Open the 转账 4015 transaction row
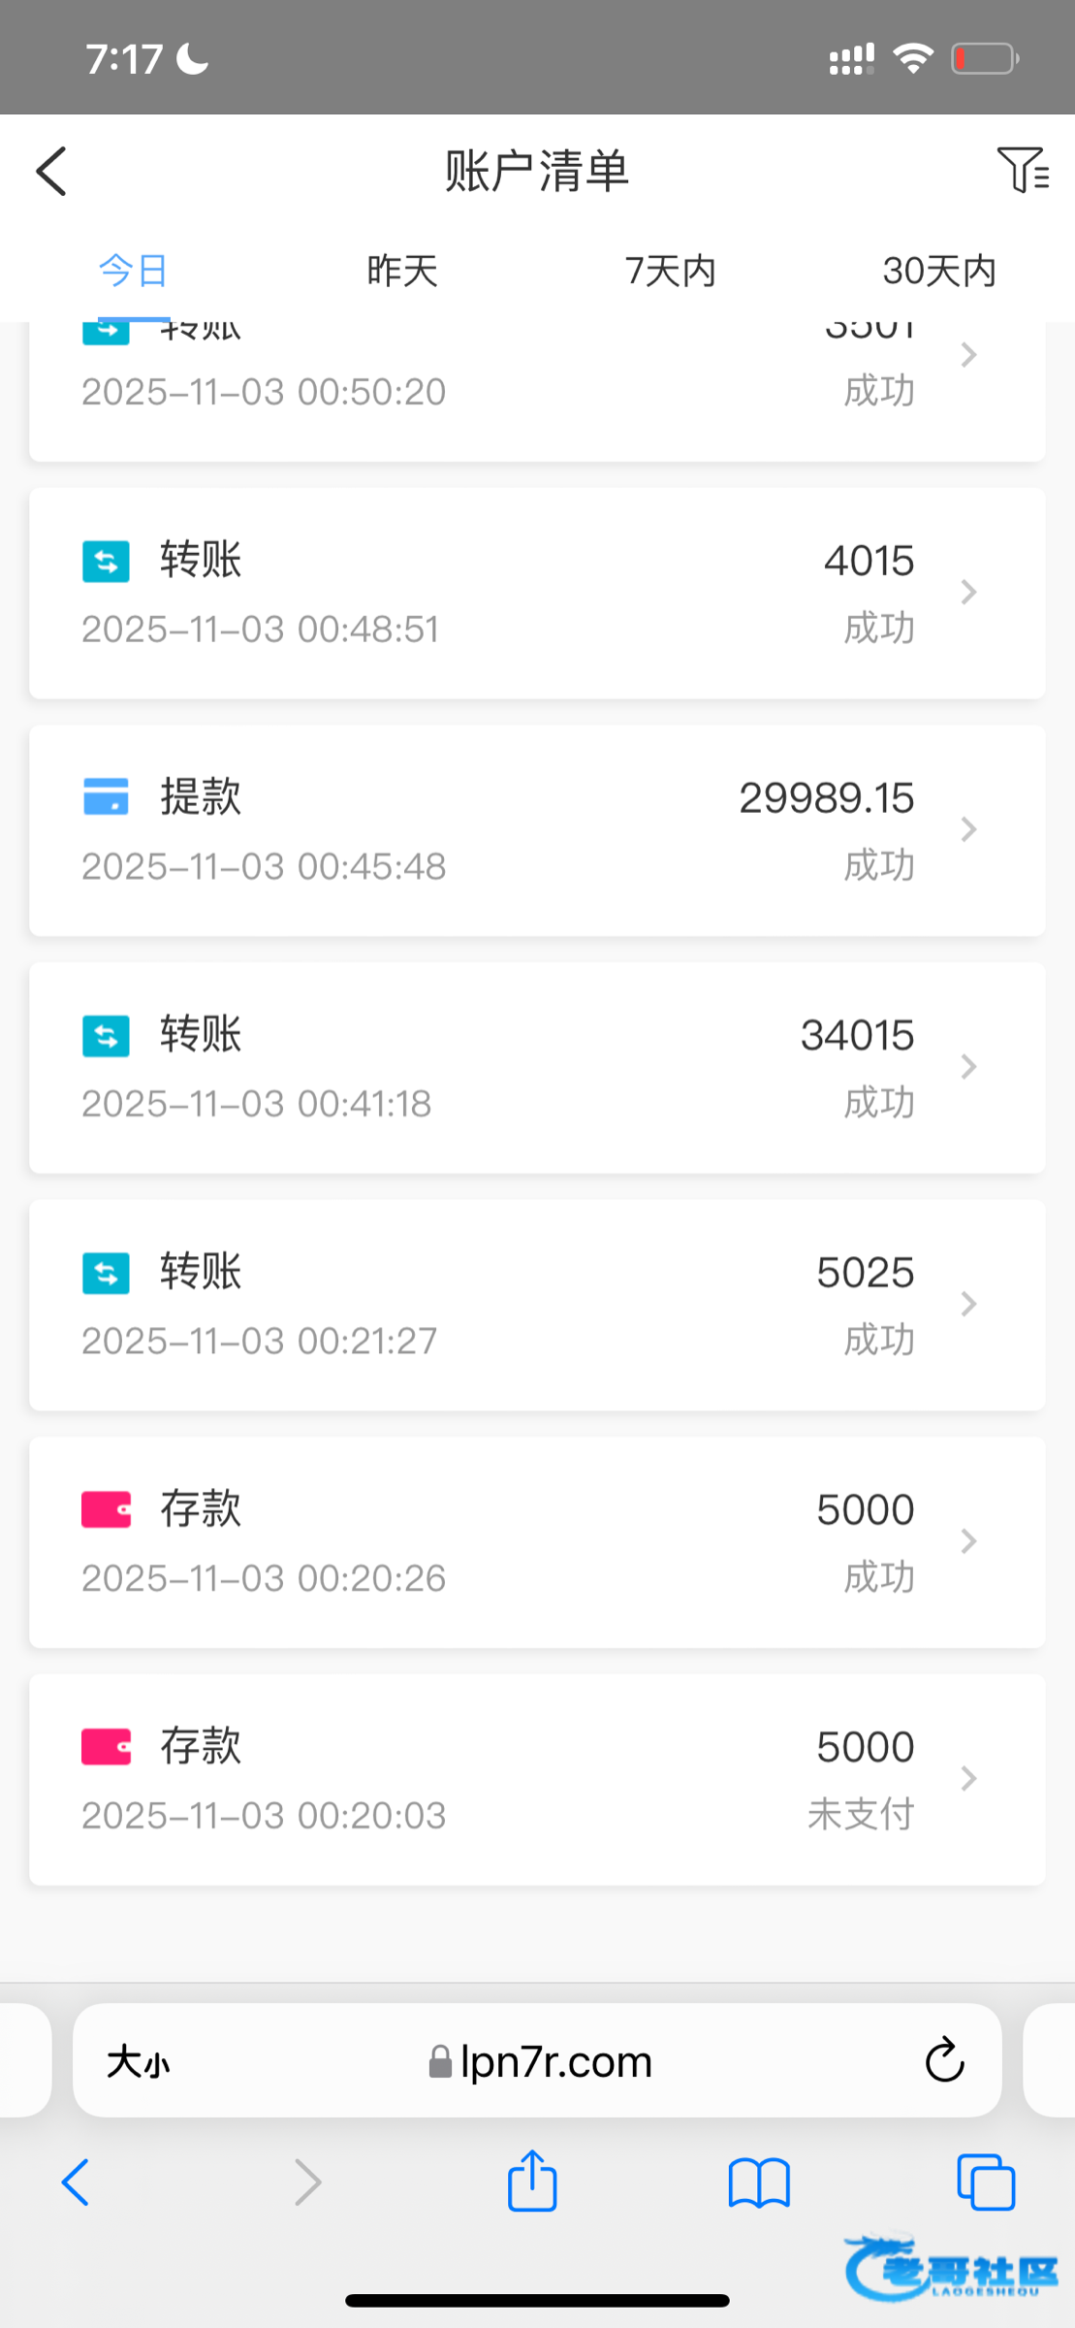Screen dimensions: 1075x2328 pos(537,593)
